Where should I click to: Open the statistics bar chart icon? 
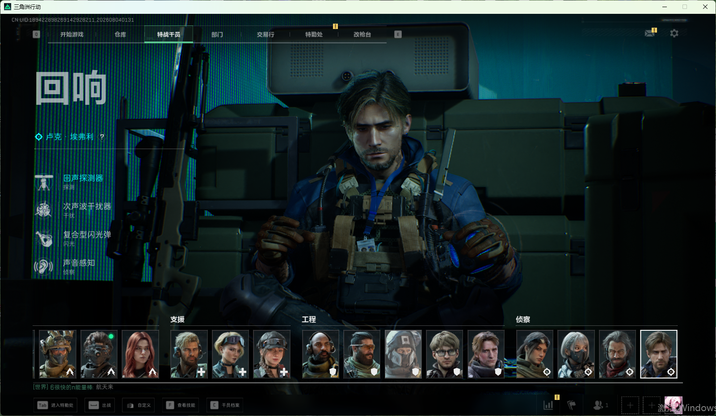(x=548, y=405)
